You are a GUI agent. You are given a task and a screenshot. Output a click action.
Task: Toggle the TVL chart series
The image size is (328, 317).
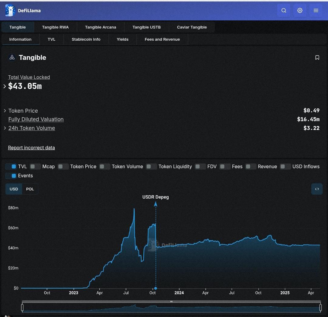[11, 167]
